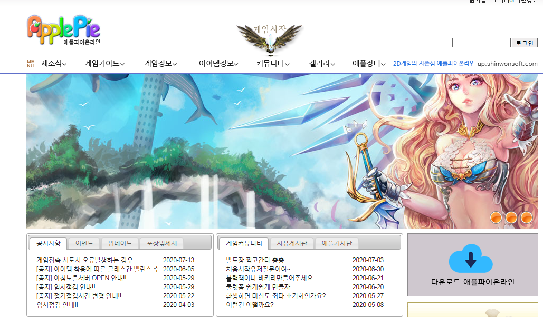
Task: Open notice 정기점검시간 변경 안내!!
Action: pyautogui.click(x=79, y=296)
